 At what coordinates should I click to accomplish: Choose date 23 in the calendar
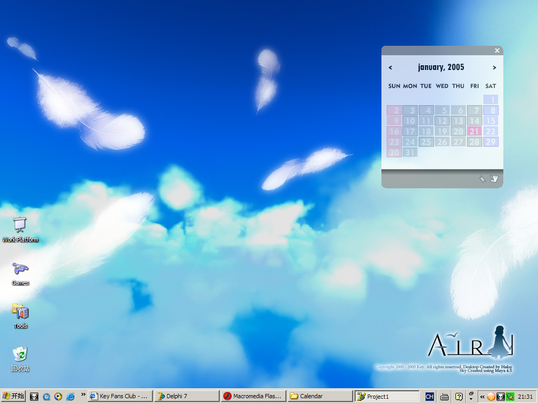394,142
